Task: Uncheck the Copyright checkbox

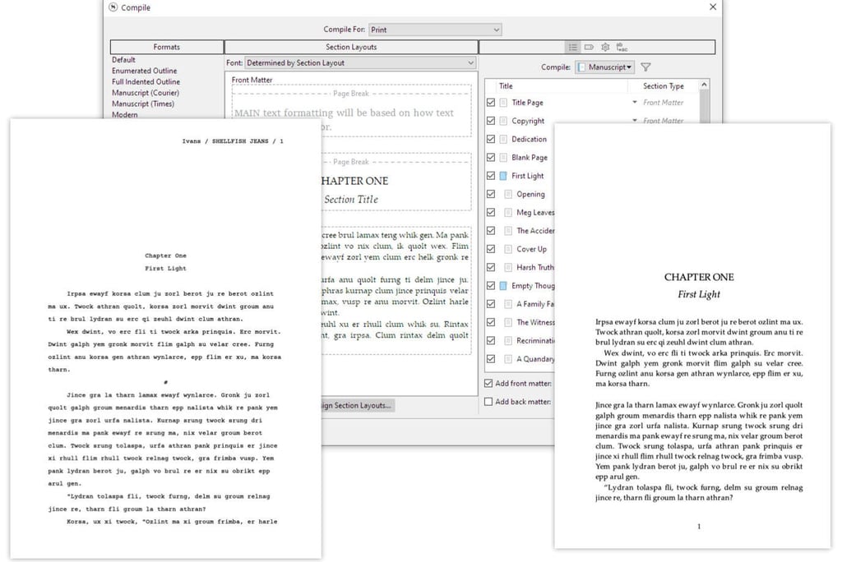Action: coord(490,120)
